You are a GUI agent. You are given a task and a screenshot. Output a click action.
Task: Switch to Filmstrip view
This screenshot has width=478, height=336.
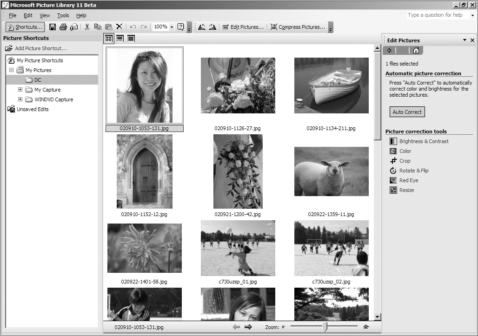(x=120, y=39)
